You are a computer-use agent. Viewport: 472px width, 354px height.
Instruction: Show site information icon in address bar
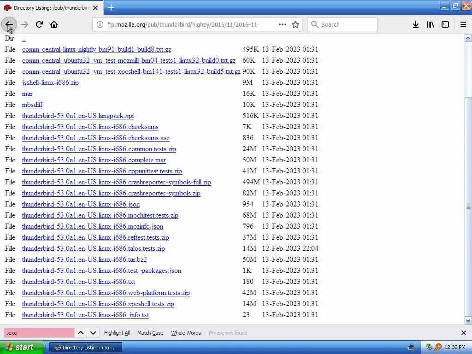pos(100,25)
